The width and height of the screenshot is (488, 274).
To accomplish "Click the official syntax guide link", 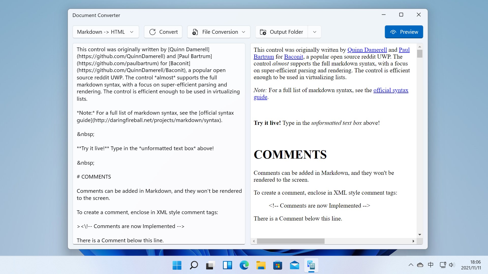I will pos(391,90).
